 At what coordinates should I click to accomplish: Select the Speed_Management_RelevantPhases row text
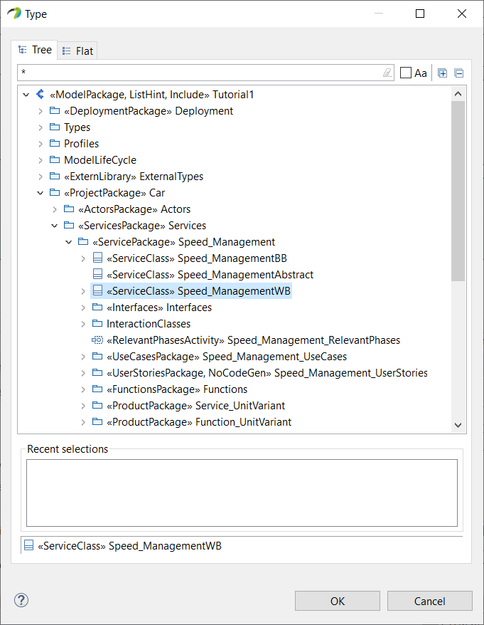[253, 340]
